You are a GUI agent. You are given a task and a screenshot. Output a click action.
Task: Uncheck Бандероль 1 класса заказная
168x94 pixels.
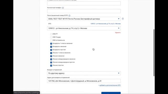point(51,44)
